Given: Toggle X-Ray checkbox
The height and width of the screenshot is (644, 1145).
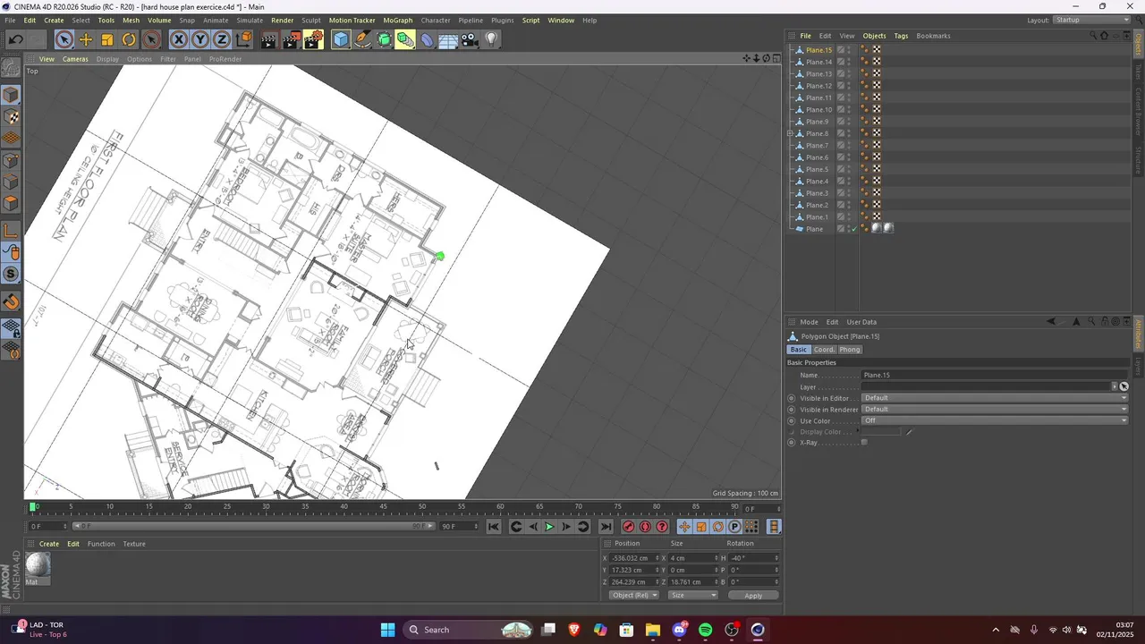Looking at the screenshot, I should click(864, 443).
